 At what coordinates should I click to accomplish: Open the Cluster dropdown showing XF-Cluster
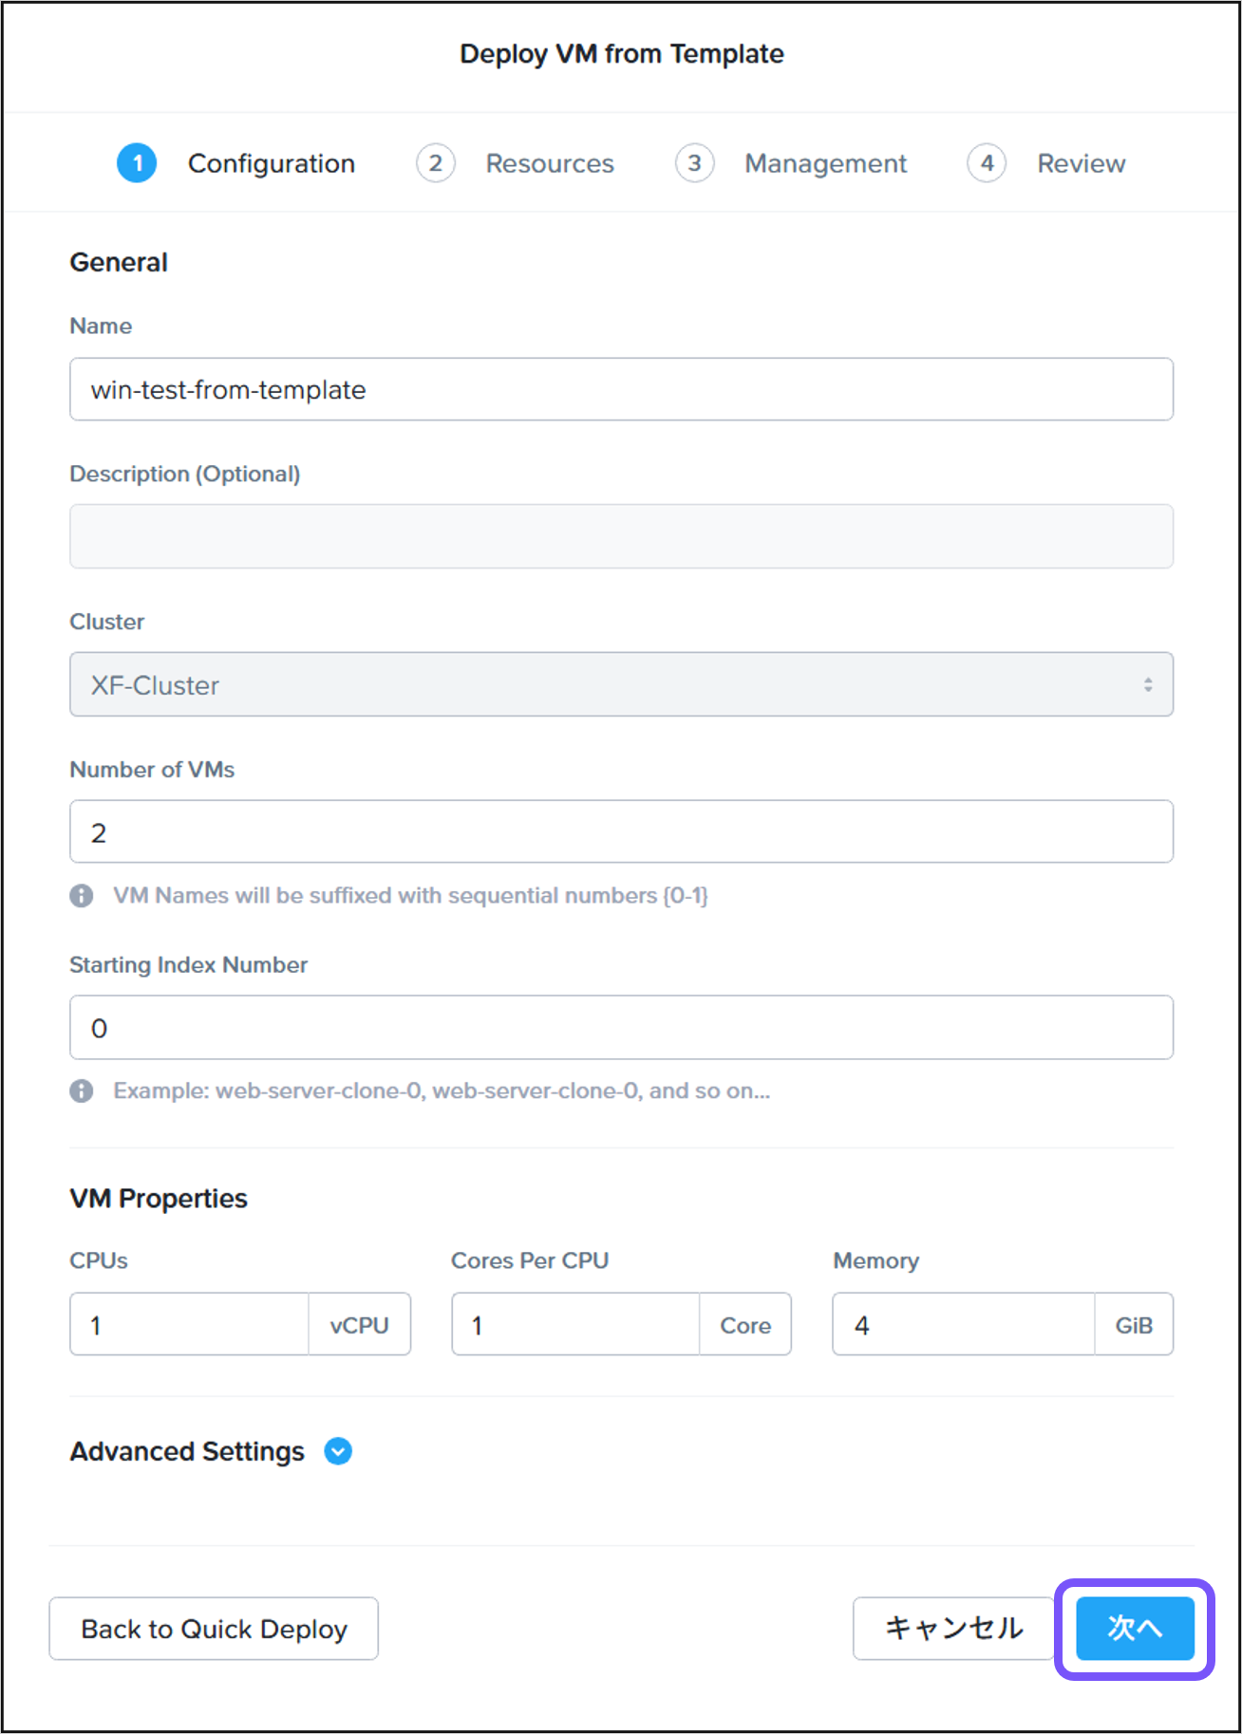coord(621,683)
